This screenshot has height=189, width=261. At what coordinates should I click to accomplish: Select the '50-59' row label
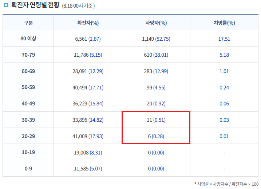28,87
